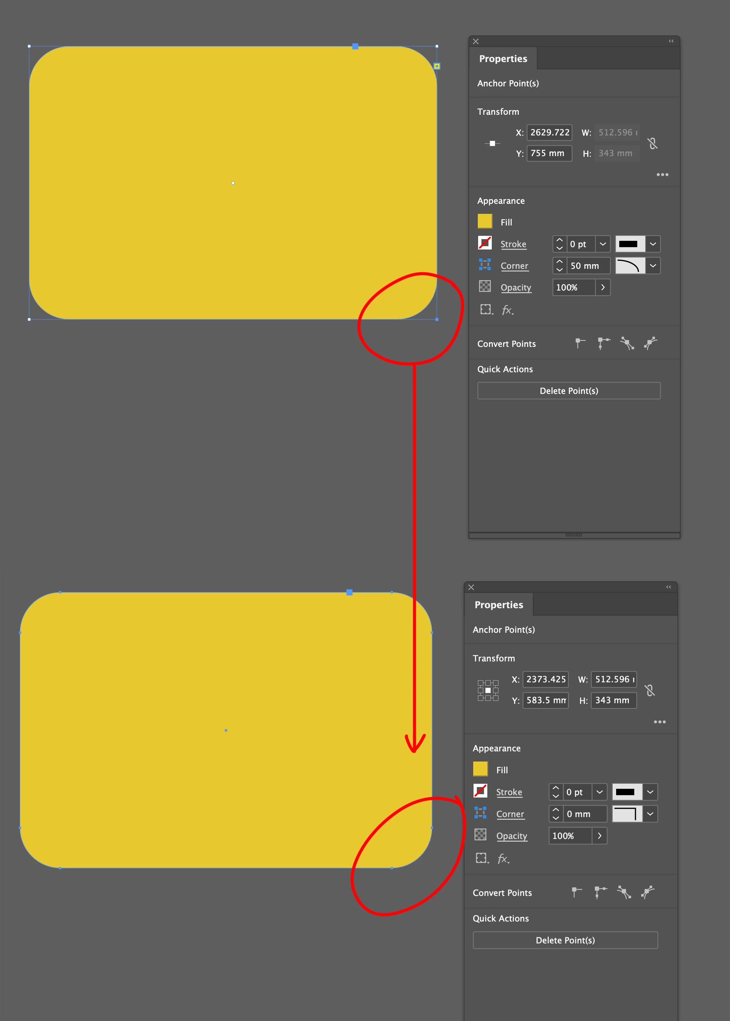Expand the stroke weight dropdown beside 0 pt
This screenshot has width=730, height=1021.
(603, 244)
